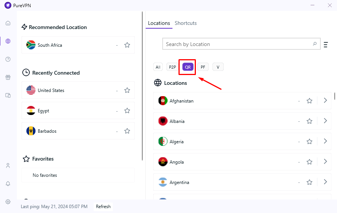Favorite South Africa with star

127,45
